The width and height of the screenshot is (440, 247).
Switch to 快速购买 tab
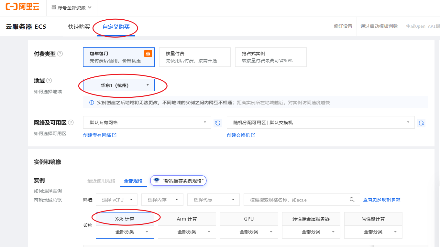click(x=79, y=27)
